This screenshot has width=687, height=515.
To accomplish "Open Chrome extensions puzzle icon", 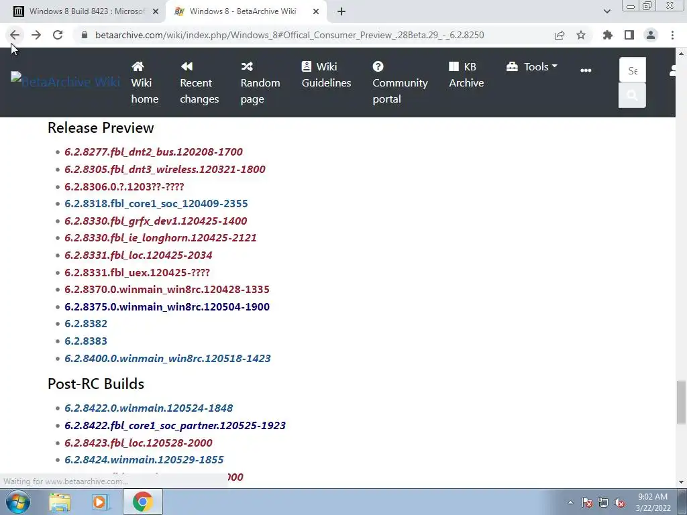I will [x=607, y=35].
